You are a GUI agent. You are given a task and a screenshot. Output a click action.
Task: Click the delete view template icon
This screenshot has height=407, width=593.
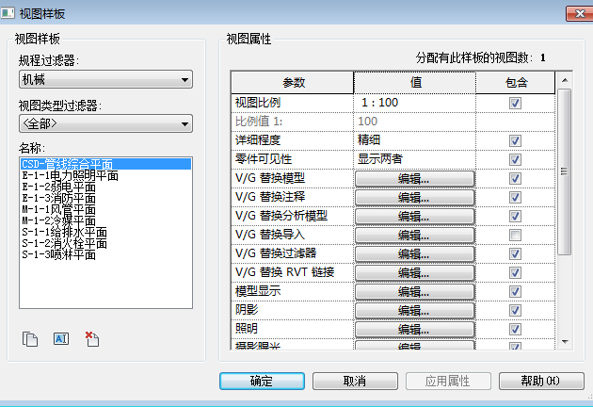(x=91, y=339)
